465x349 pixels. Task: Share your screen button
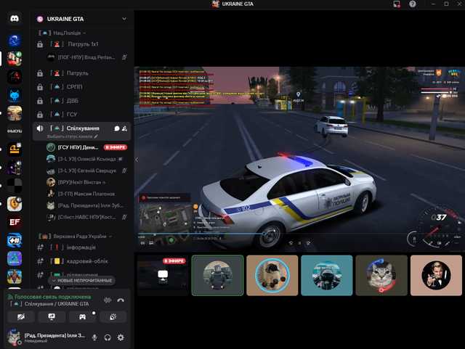click(x=52, y=316)
